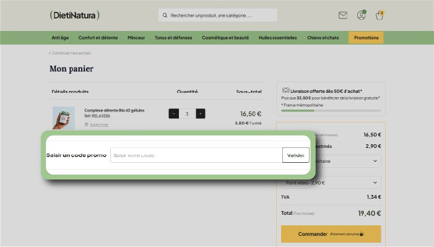Click the product thumbnail image
Screen dimensions: 434x247
pos(64,118)
